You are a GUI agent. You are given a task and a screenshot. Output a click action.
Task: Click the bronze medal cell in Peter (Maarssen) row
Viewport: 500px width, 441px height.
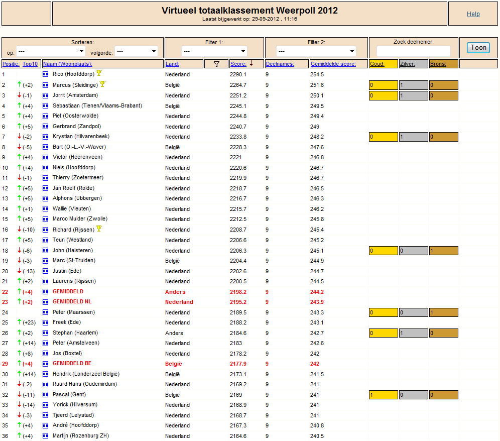click(444, 312)
